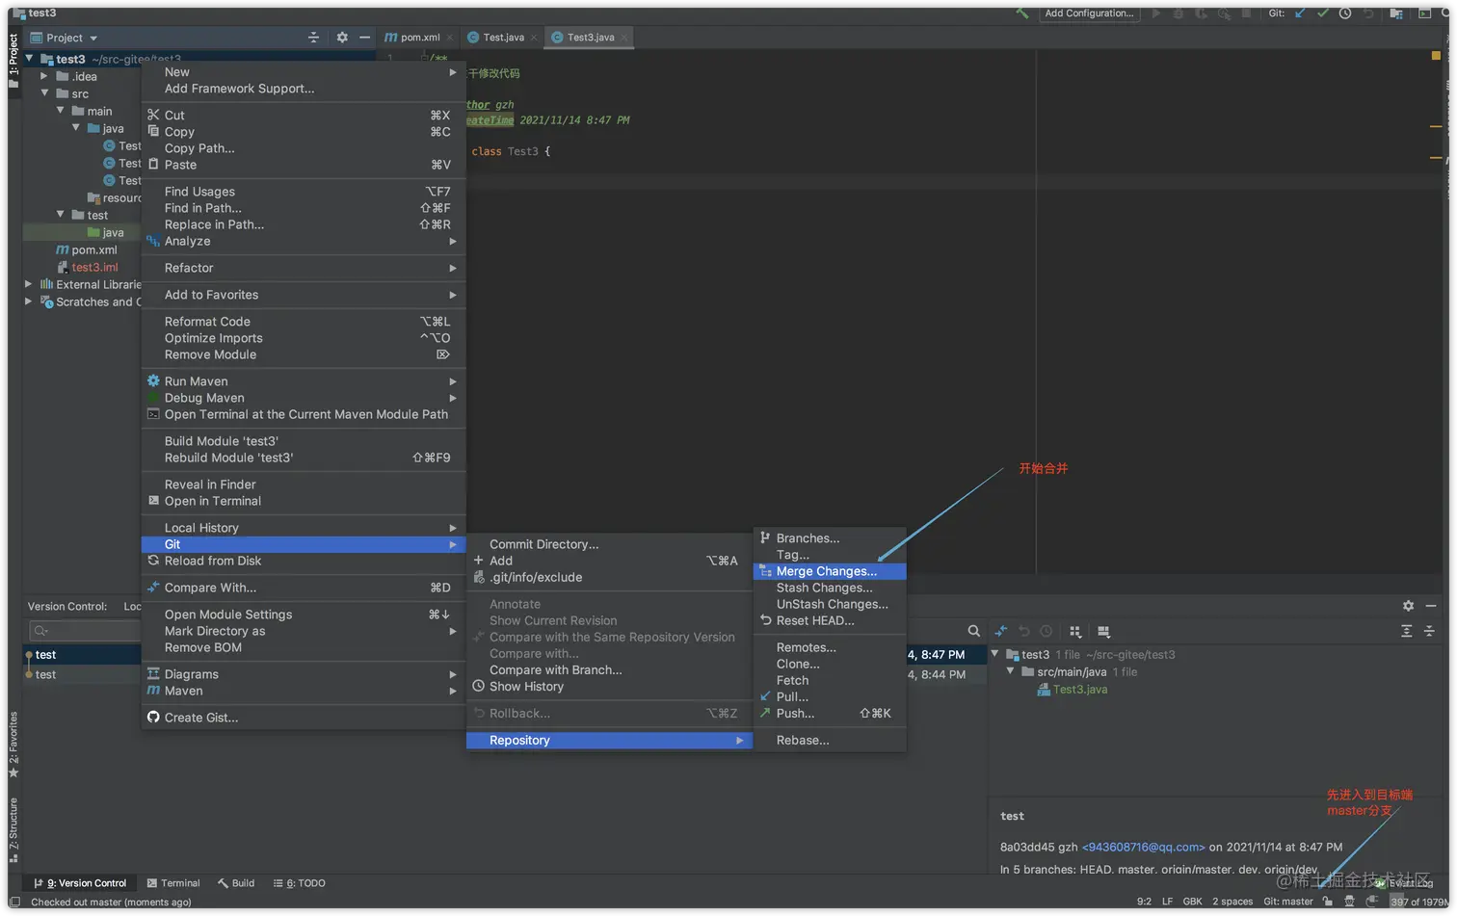Close the pom.xml editor tab
The height and width of the screenshot is (916, 1457).
(x=451, y=38)
